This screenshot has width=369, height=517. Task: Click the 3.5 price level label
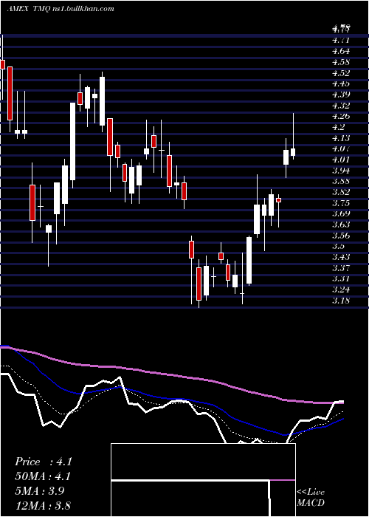coord(339,246)
